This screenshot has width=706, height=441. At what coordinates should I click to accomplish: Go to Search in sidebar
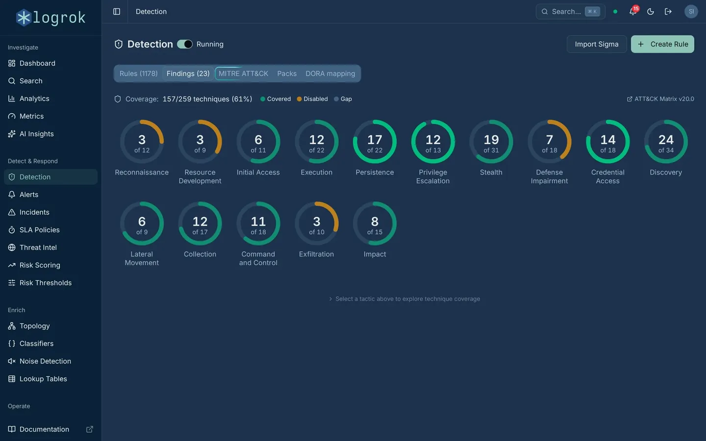coord(50,81)
